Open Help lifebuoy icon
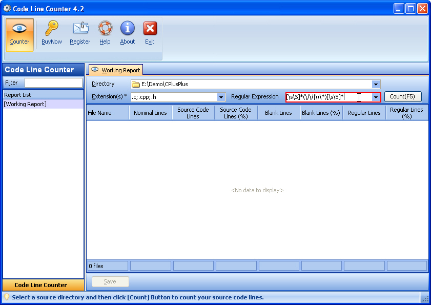 pyautogui.click(x=105, y=28)
